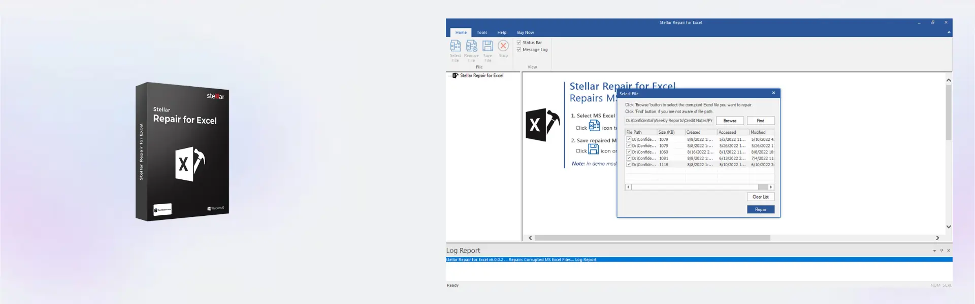The width and height of the screenshot is (975, 304).
Task: Click the save disk icon in step 2
Action: point(593,149)
